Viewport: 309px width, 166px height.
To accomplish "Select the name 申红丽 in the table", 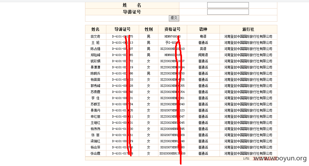I will pos(96,116).
